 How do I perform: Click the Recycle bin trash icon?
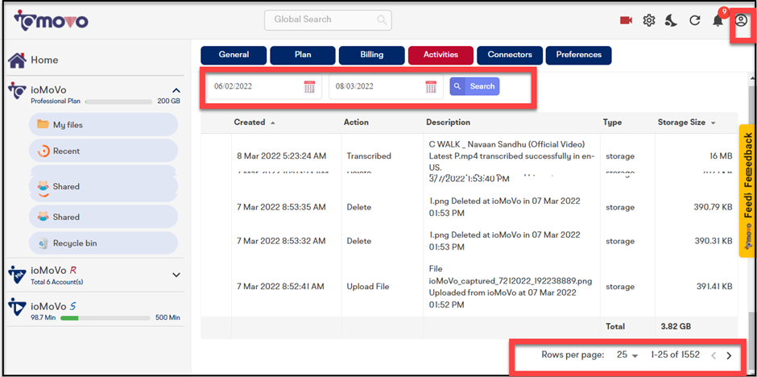coord(43,242)
